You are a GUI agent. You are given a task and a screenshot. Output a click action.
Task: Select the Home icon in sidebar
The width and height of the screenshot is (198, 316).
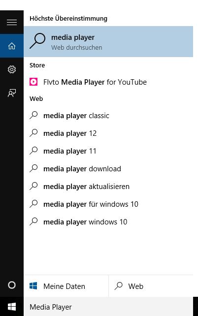pyautogui.click(x=12, y=46)
